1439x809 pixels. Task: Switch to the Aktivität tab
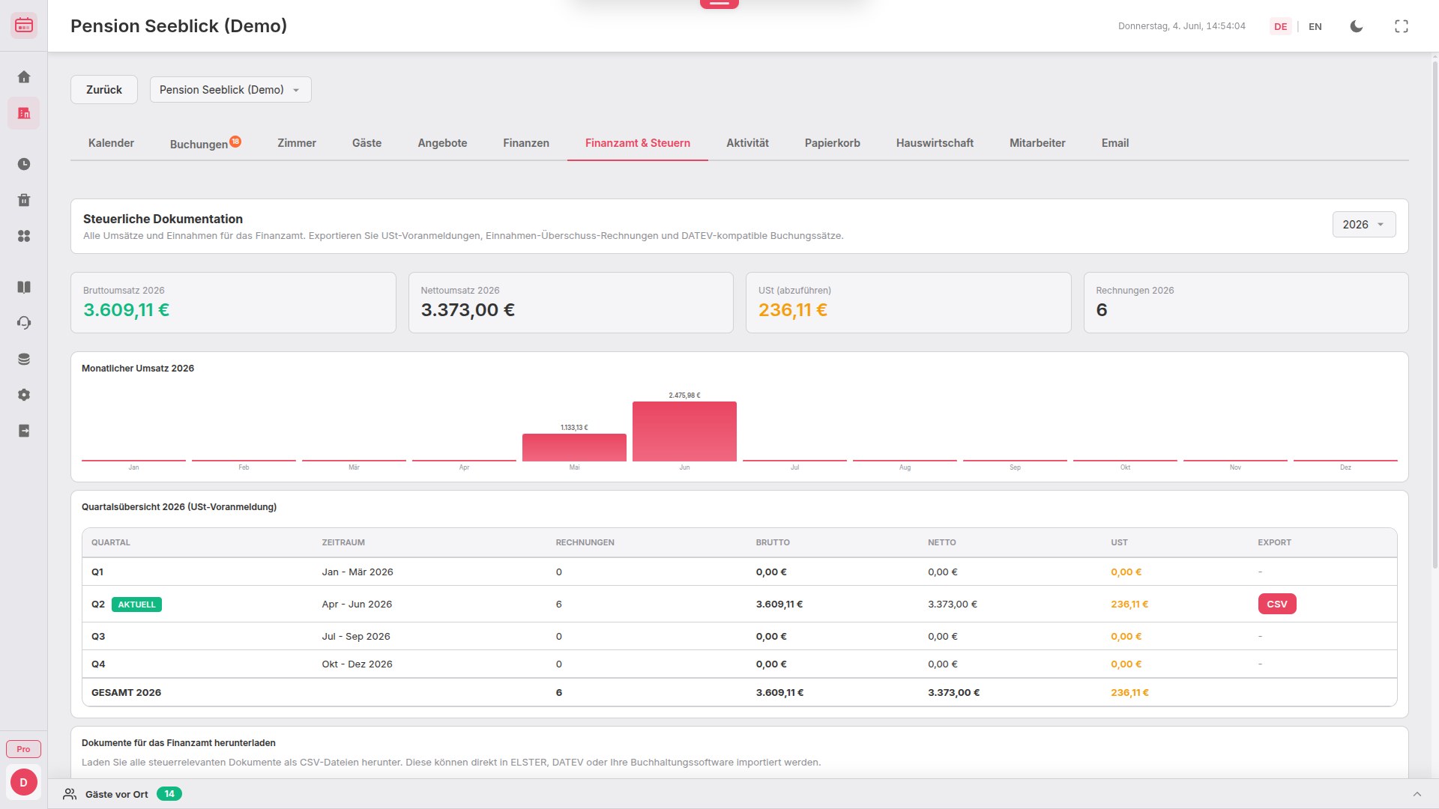pos(747,143)
